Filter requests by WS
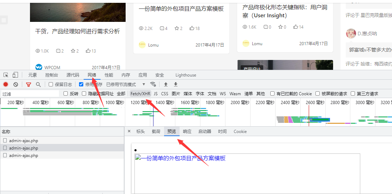The height and width of the screenshot is (194, 392). click(x=223, y=94)
